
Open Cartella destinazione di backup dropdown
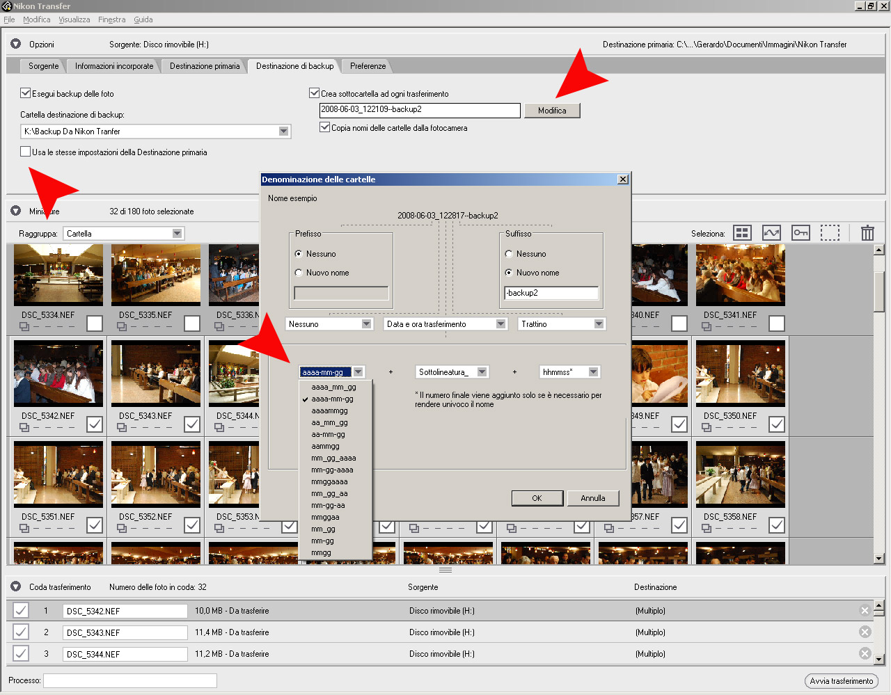click(283, 131)
